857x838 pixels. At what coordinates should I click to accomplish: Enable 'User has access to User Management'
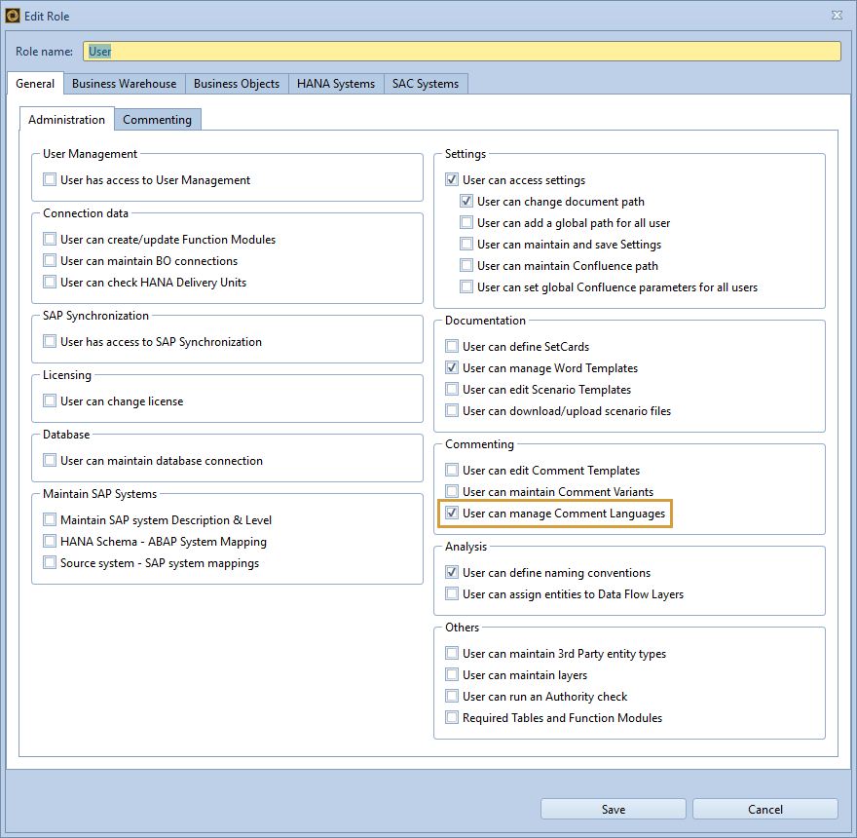[50, 179]
